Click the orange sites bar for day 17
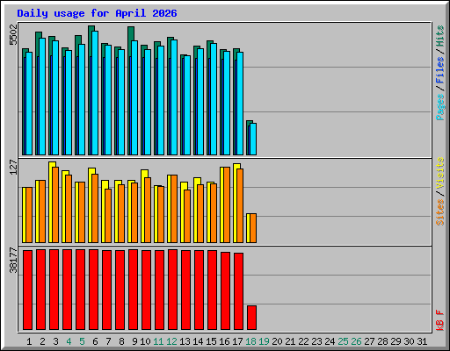450x351 pixels. [x=240, y=205]
